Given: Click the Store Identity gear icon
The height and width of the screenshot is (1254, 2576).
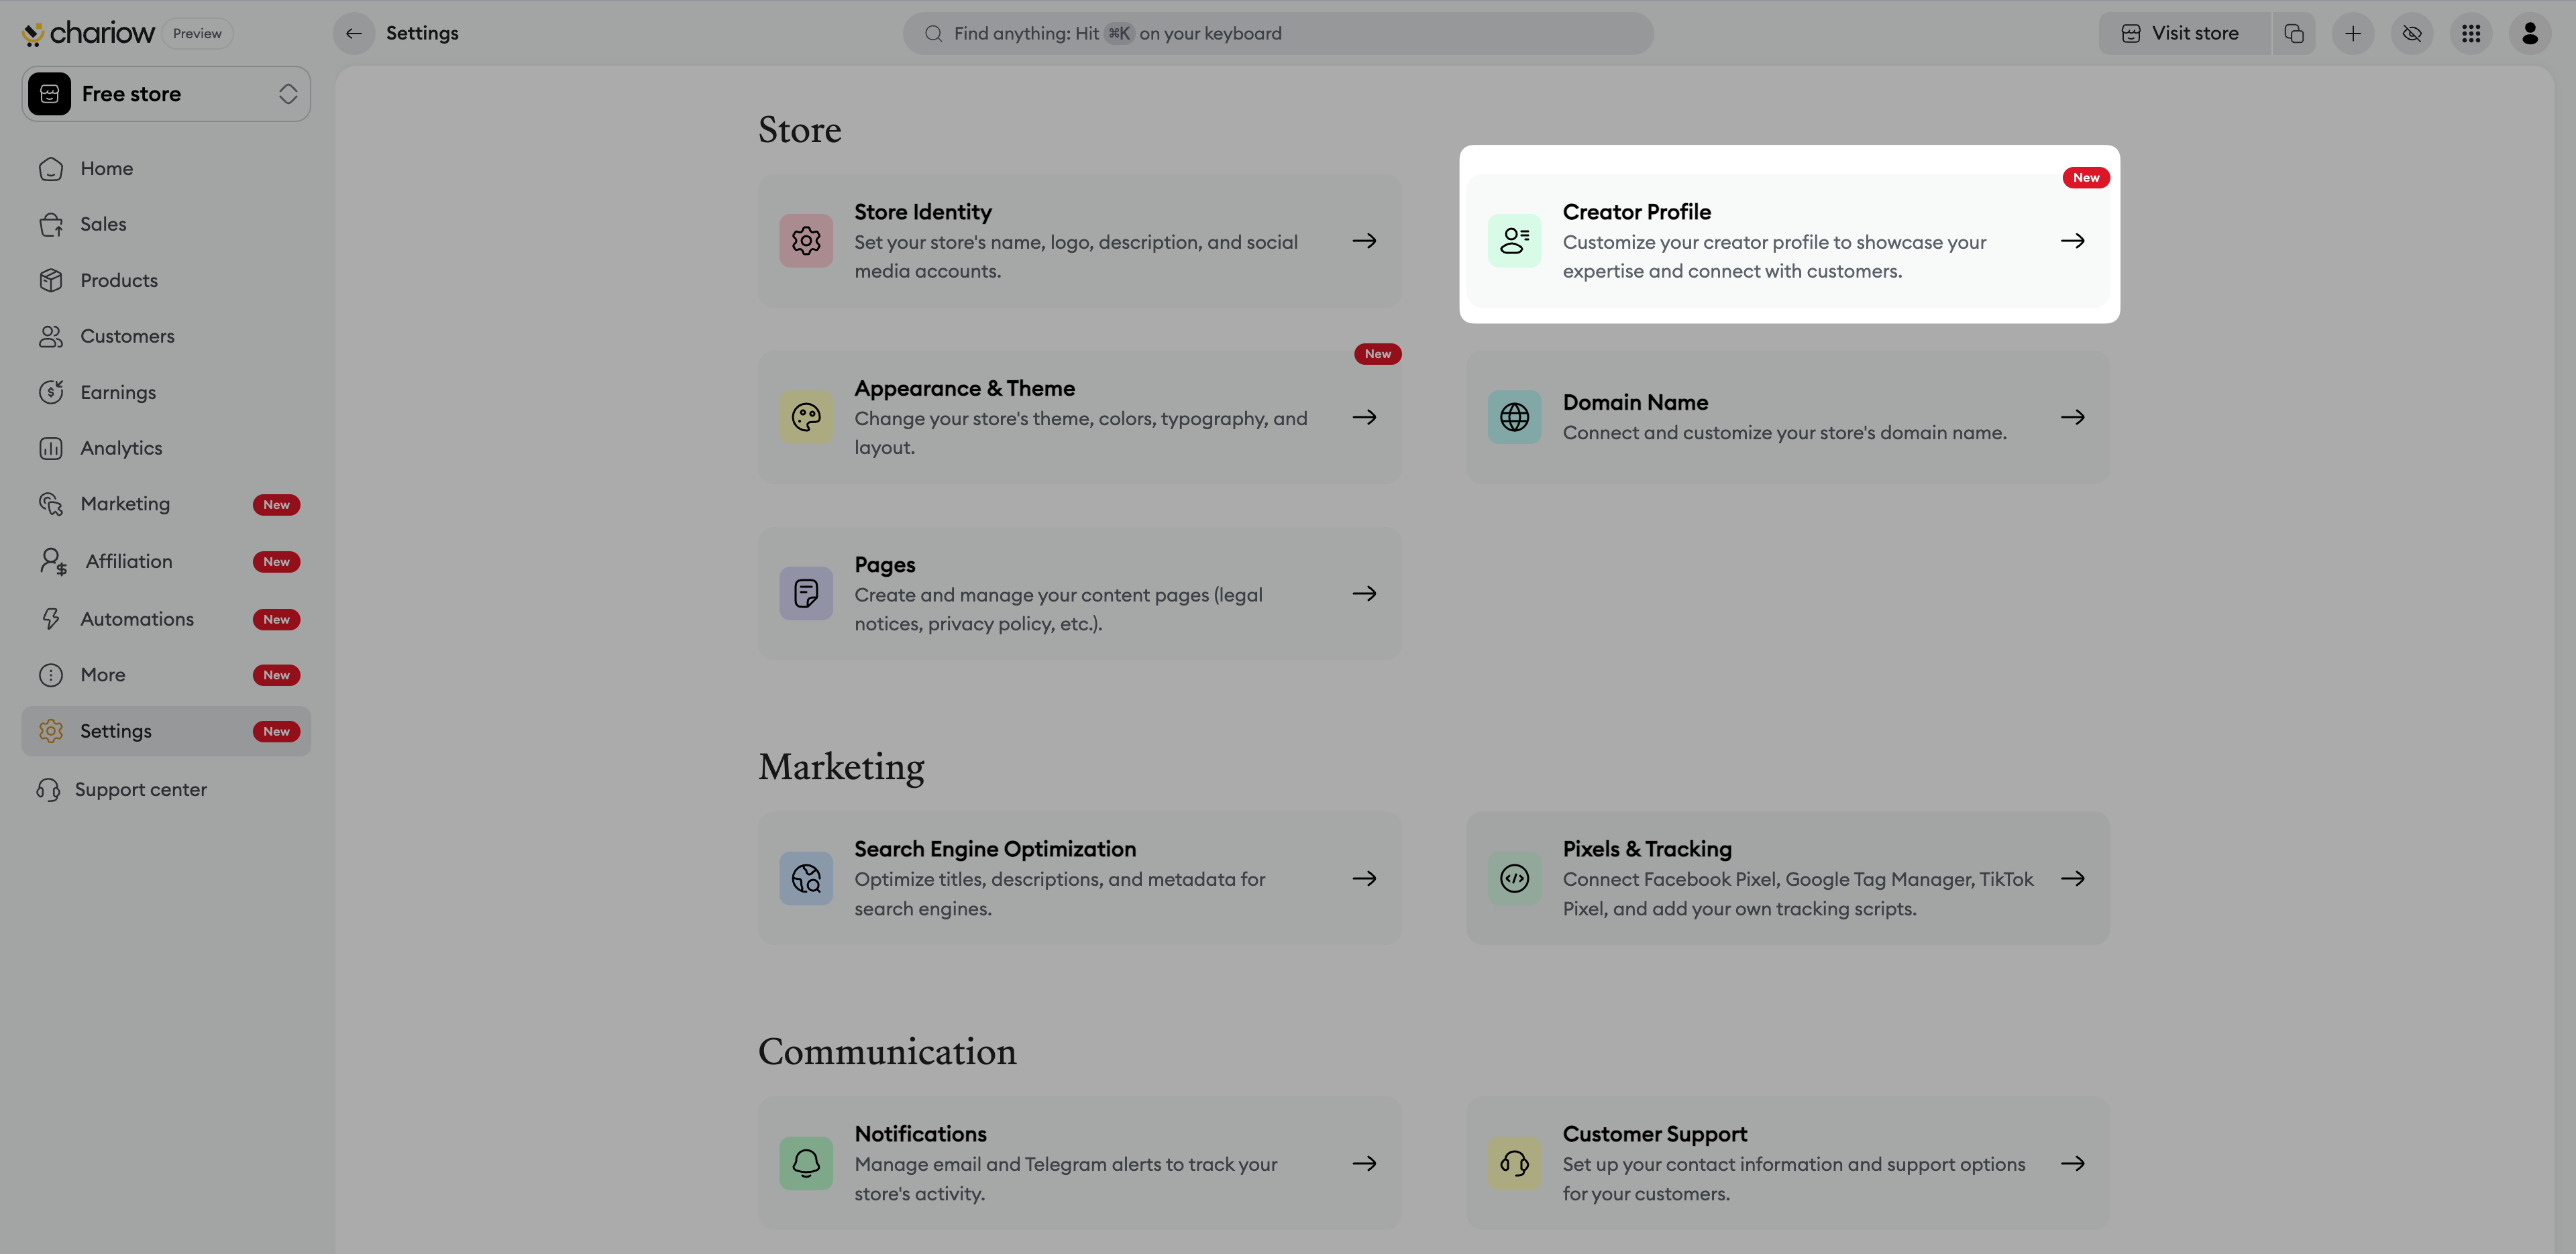Looking at the screenshot, I should coord(806,241).
